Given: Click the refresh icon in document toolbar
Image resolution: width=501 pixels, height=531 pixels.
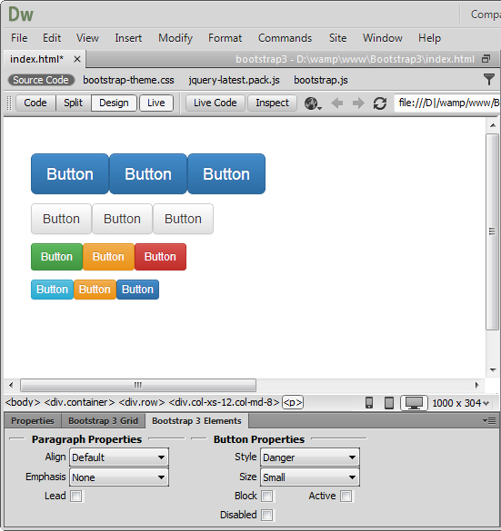Looking at the screenshot, I should [380, 103].
